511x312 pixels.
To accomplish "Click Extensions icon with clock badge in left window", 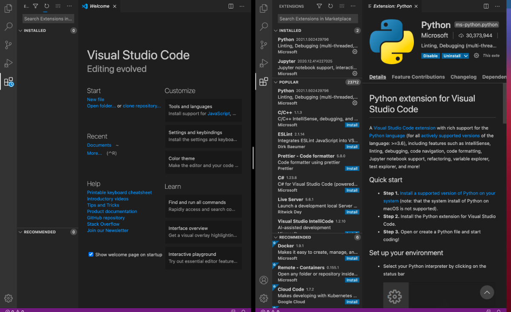I will 9,82.
